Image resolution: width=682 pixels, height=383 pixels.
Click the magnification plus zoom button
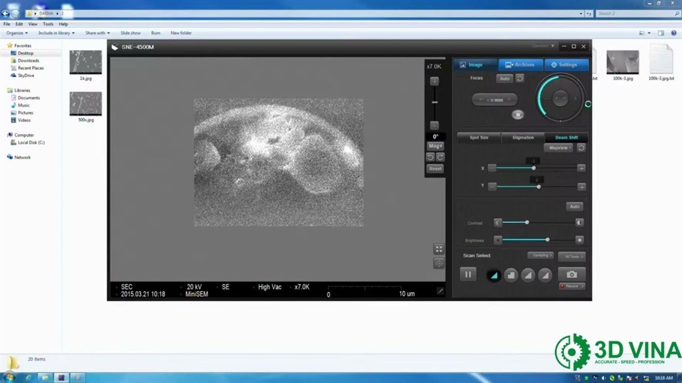(x=434, y=81)
